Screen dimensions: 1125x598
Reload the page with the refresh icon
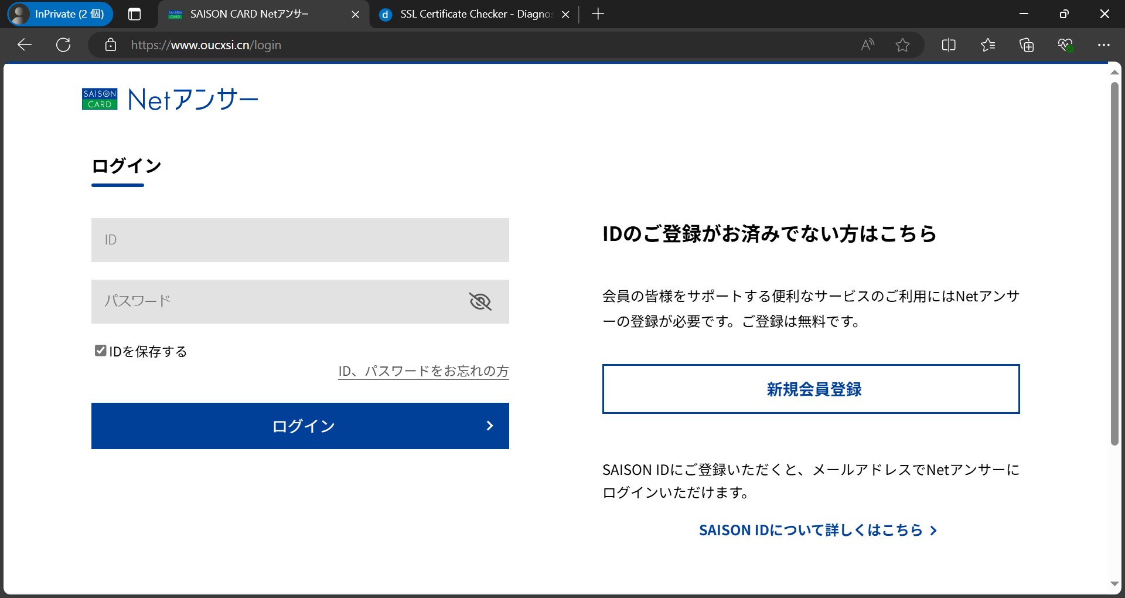coord(63,45)
